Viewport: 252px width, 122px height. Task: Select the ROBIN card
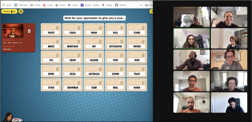click(x=137, y=85)
